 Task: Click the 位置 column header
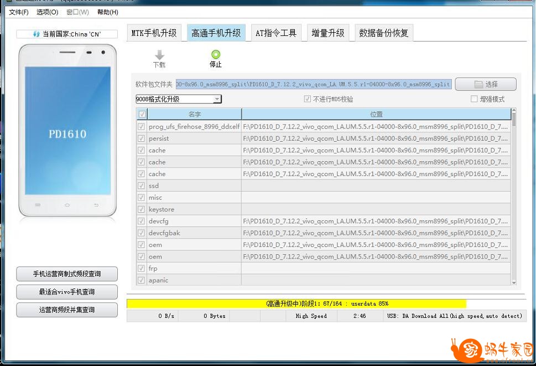point(376,114)
